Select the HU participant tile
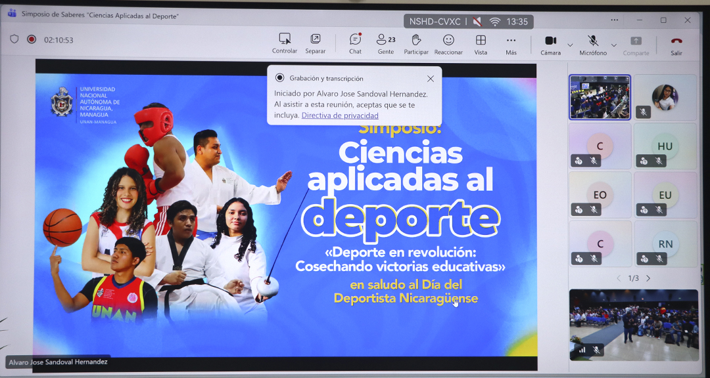Viewport: 710px width, 378px height. [x=665, y=146]
